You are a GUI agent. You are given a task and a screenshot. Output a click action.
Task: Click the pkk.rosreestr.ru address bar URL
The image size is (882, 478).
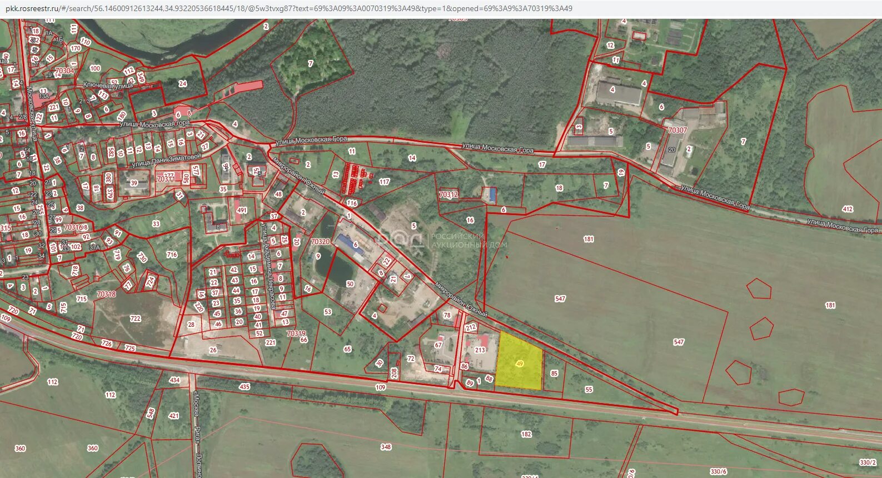[288, 8]
